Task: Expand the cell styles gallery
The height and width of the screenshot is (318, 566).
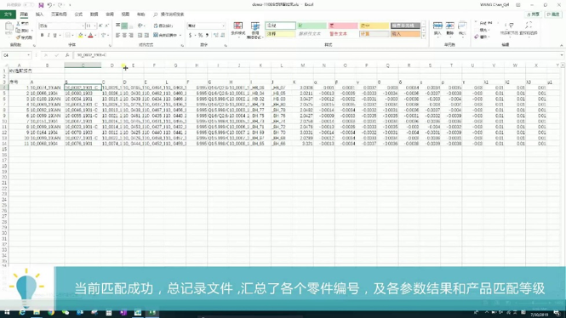Action: coord(423,37)
